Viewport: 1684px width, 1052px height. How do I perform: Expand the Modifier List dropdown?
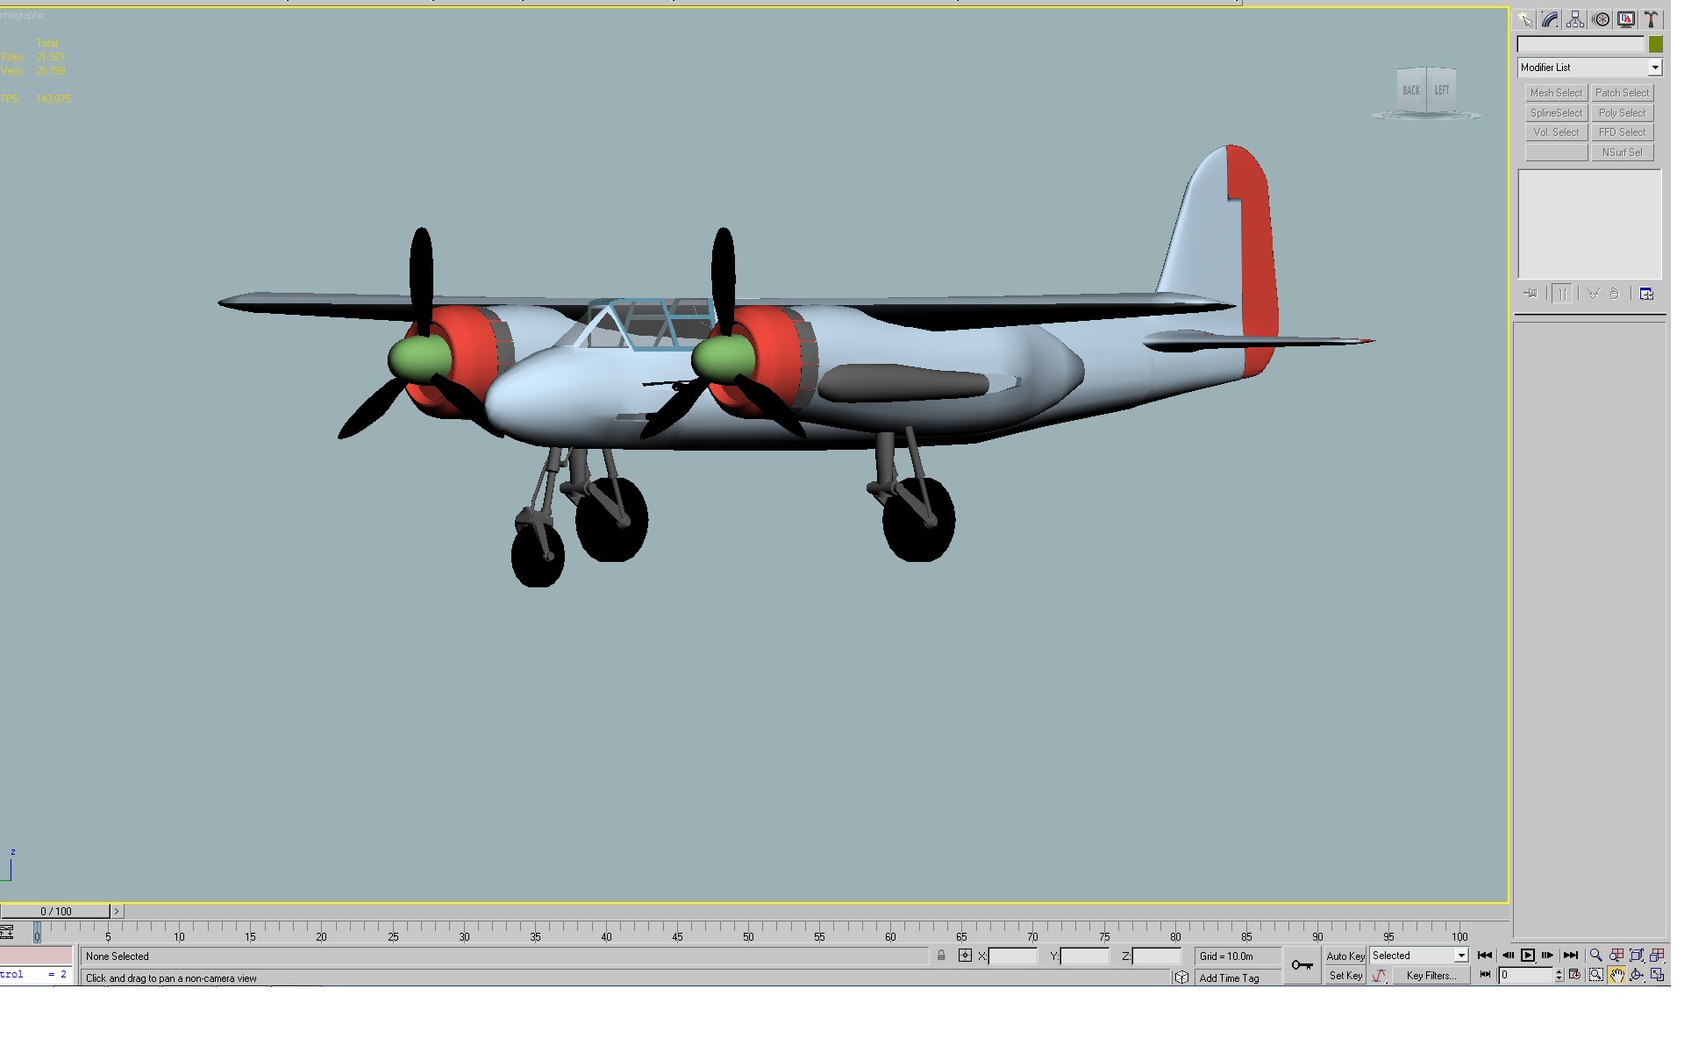point(1655,68)
